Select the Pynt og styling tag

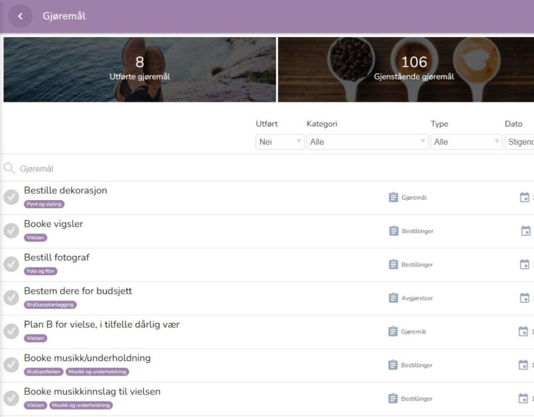[44, 204]
